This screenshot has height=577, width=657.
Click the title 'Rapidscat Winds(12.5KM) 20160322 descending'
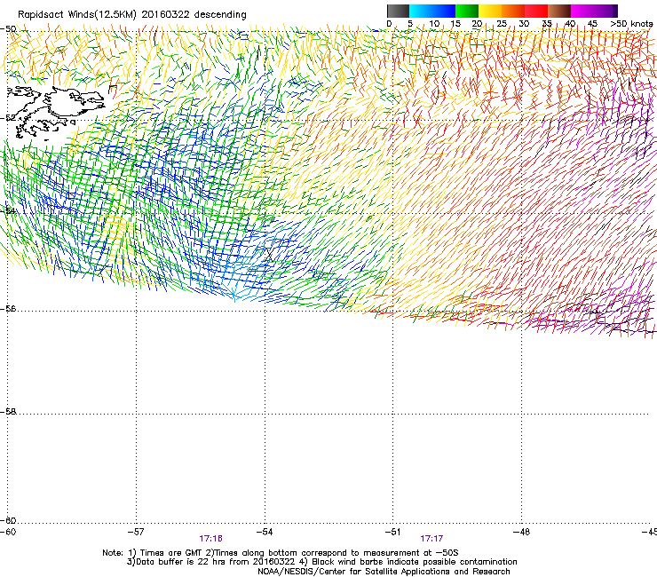132,15
